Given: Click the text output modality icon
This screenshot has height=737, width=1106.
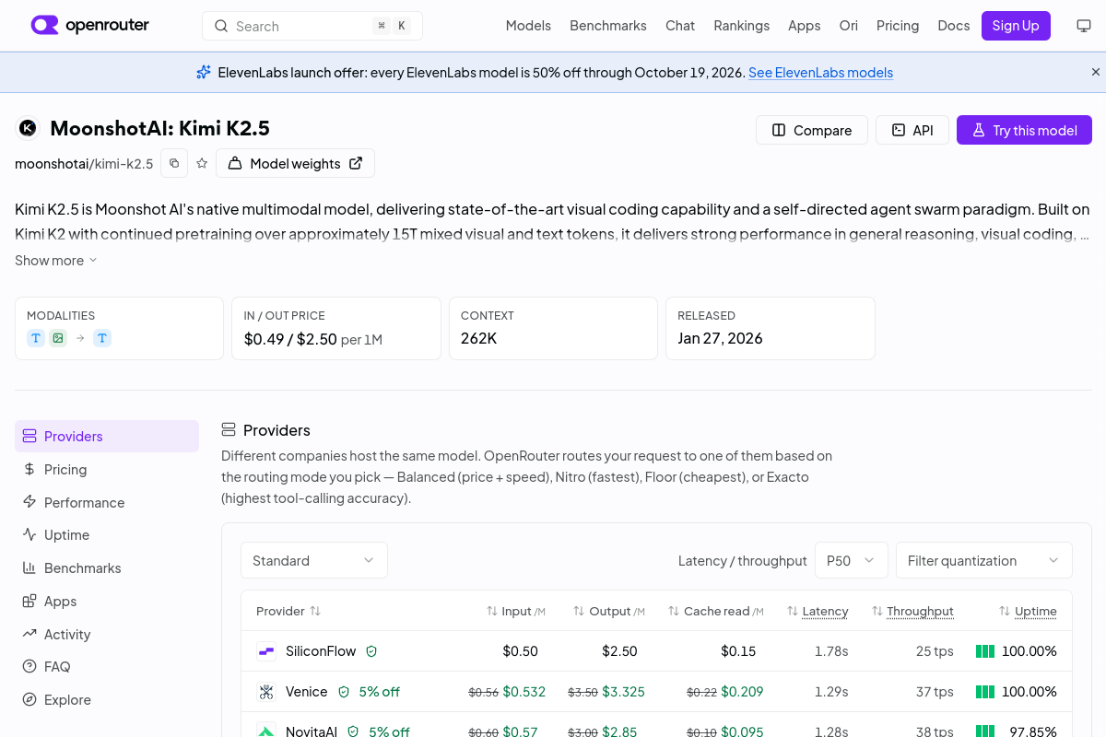Looking at the screenshot, I should [x=102, y=338].
